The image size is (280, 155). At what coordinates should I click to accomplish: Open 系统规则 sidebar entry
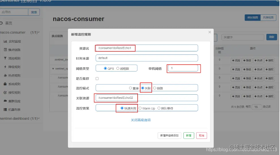tap(12, 84)
